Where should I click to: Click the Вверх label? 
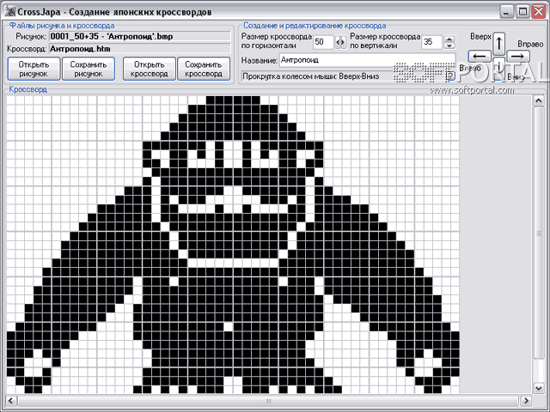tap(480, 36)
